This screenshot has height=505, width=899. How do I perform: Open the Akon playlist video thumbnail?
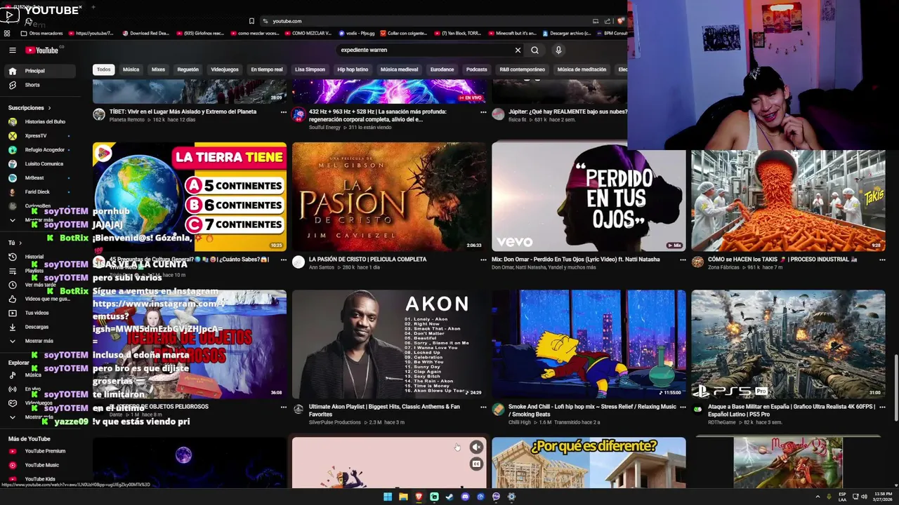(x=389, y=344)
